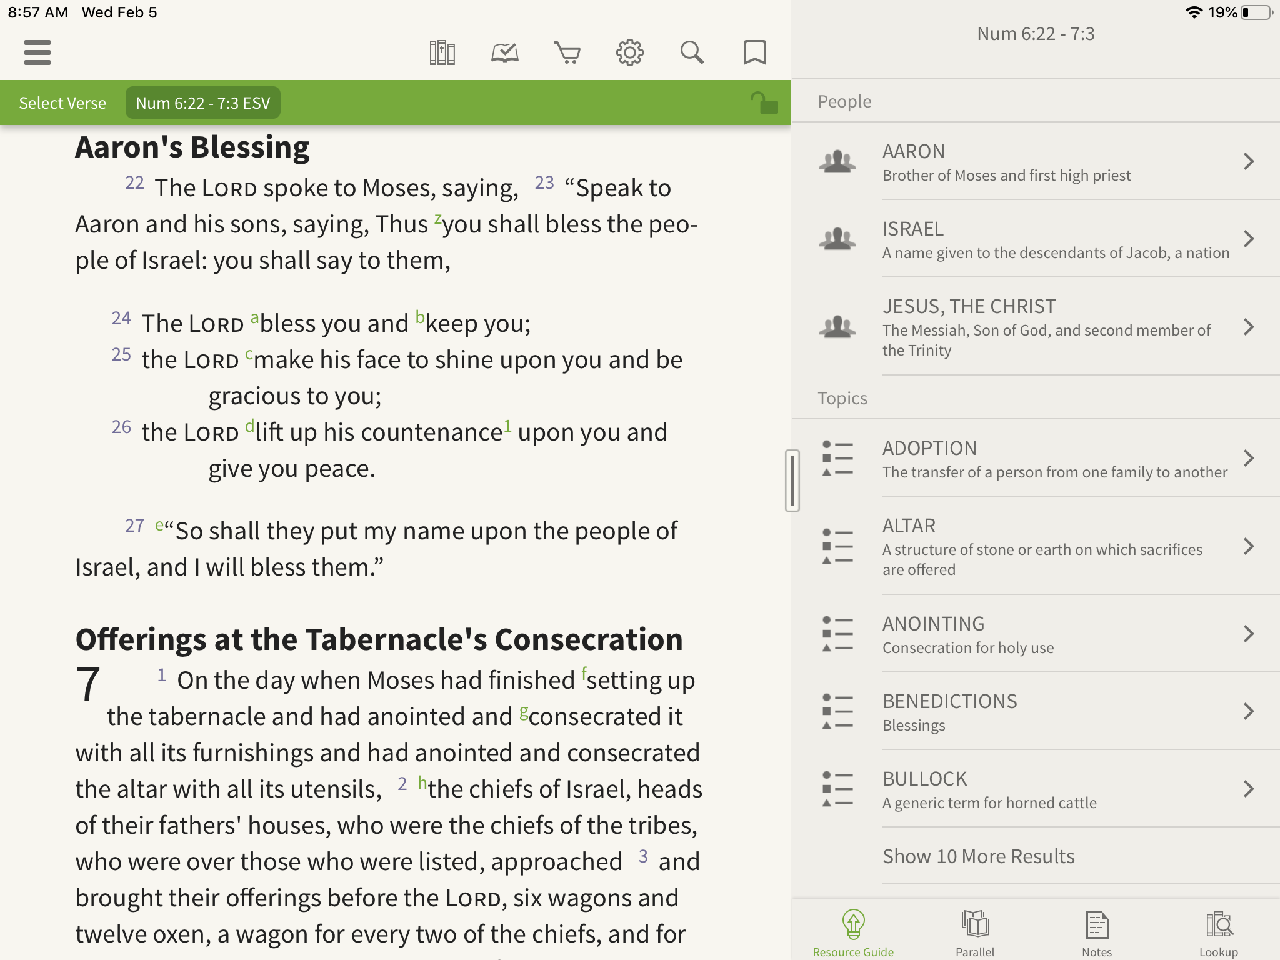Image resolution: width=1280 pixels, height=960 pixels.
Task: Expand the ALTAR row chevron
Action: (1249, 546)
